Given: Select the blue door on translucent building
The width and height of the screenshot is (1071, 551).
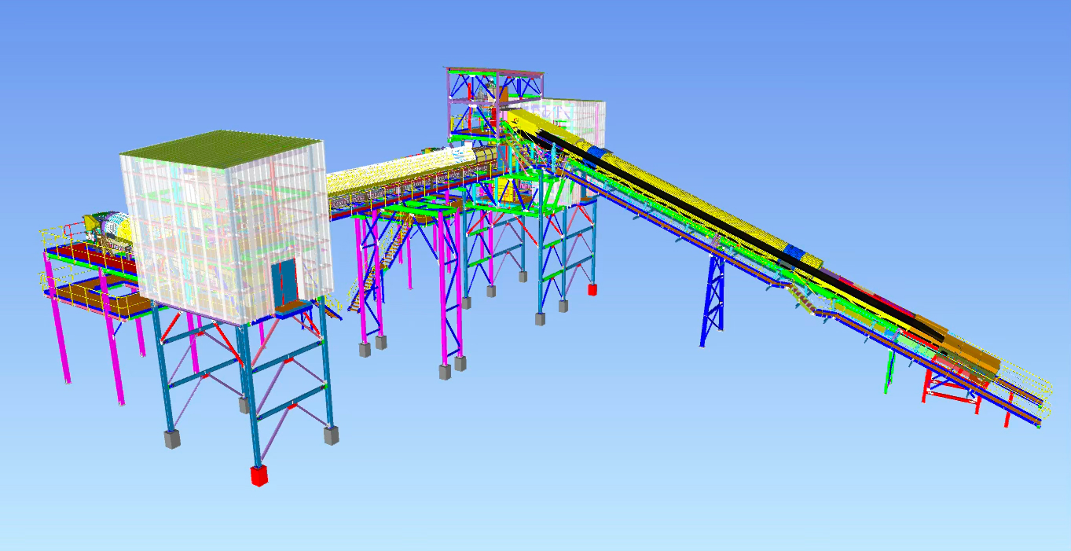Looking at the screenshot, I should (x=283, y=282).
